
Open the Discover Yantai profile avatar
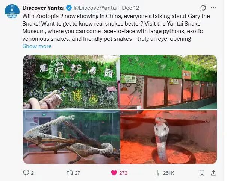[12, 12]
